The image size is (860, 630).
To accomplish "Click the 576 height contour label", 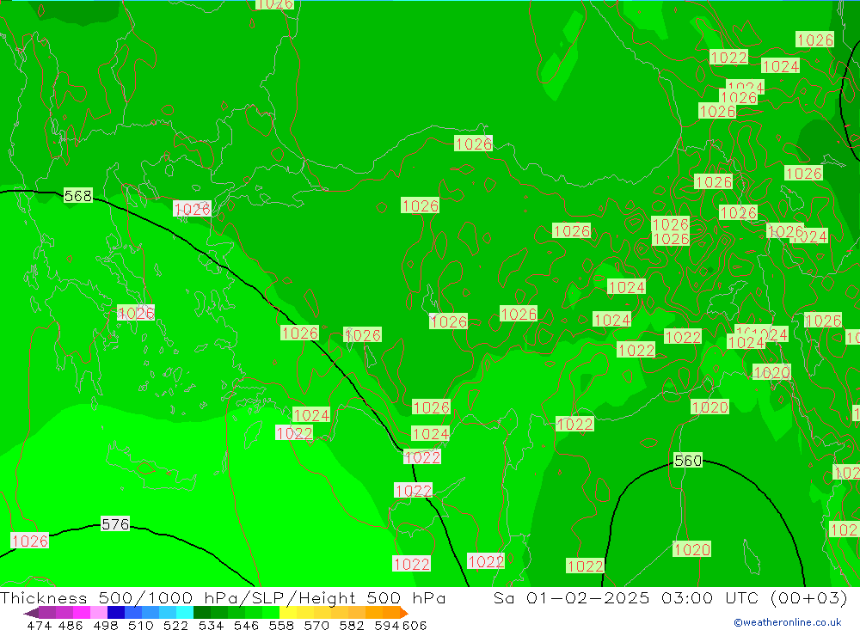I will point(115,524).
